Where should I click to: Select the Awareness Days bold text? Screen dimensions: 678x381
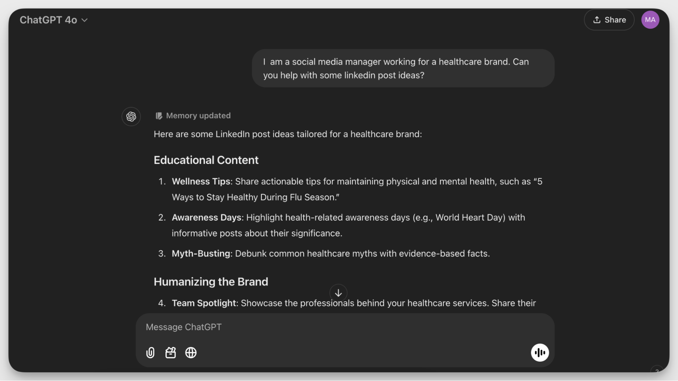tap(207, 217)
